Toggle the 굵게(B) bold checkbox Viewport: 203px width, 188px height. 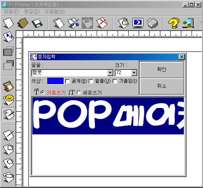67,81
